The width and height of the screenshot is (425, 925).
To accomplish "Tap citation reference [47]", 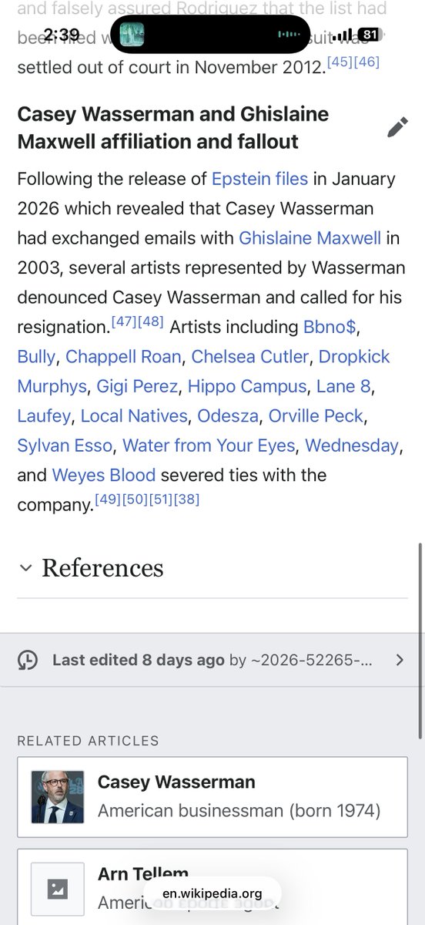I will (123, 322).
